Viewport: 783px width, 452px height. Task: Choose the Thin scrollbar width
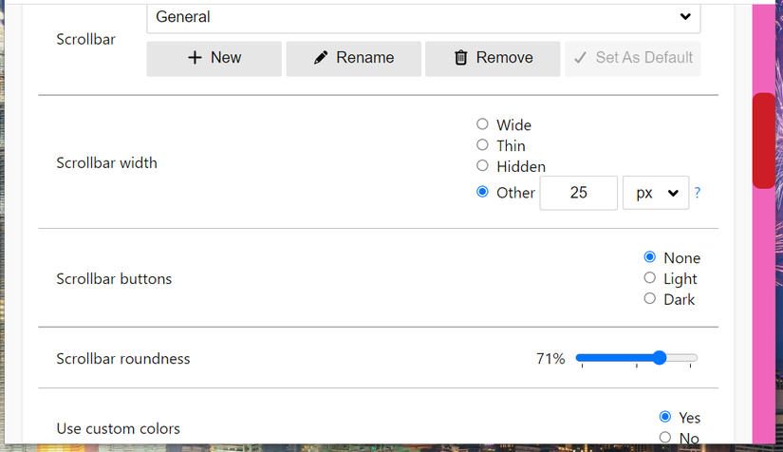tap(482, 145)
